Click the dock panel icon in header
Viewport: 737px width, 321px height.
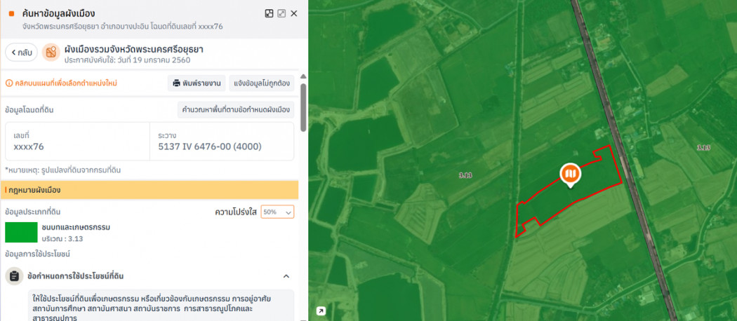pyautogui.click(x=269, y=13)
